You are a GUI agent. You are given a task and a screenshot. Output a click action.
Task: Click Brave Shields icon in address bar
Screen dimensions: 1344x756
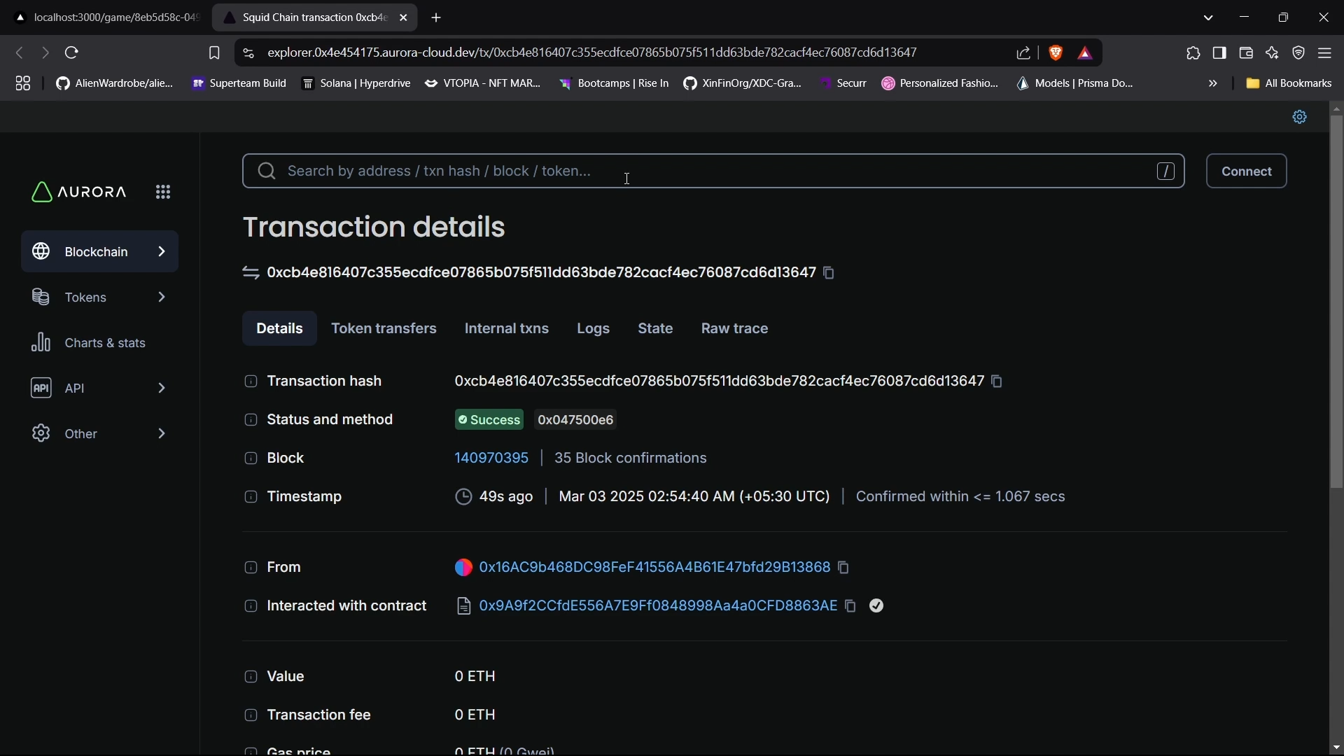pos(1056,52)
